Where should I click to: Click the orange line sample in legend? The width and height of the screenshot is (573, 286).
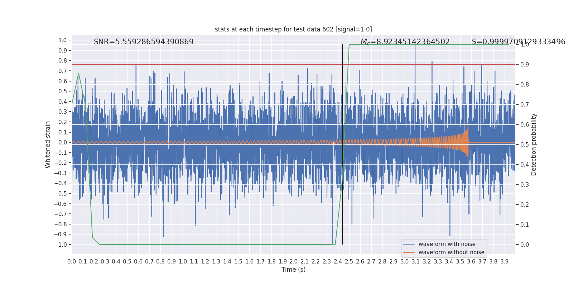click(409, 252)
